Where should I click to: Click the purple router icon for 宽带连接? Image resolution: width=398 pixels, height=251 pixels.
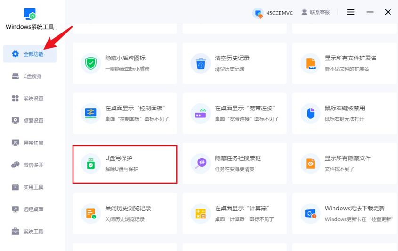201,113
